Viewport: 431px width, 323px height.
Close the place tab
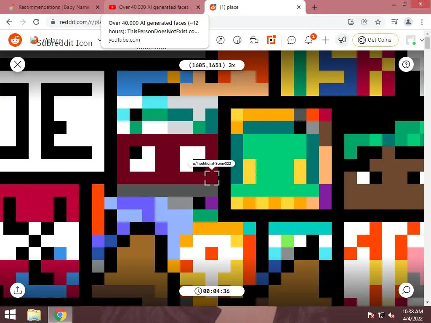[299, 7]
